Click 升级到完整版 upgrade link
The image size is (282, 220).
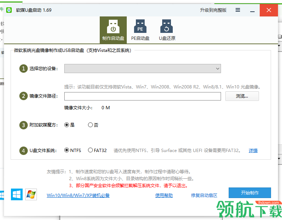pyautogui.click(x=213, y=10)
